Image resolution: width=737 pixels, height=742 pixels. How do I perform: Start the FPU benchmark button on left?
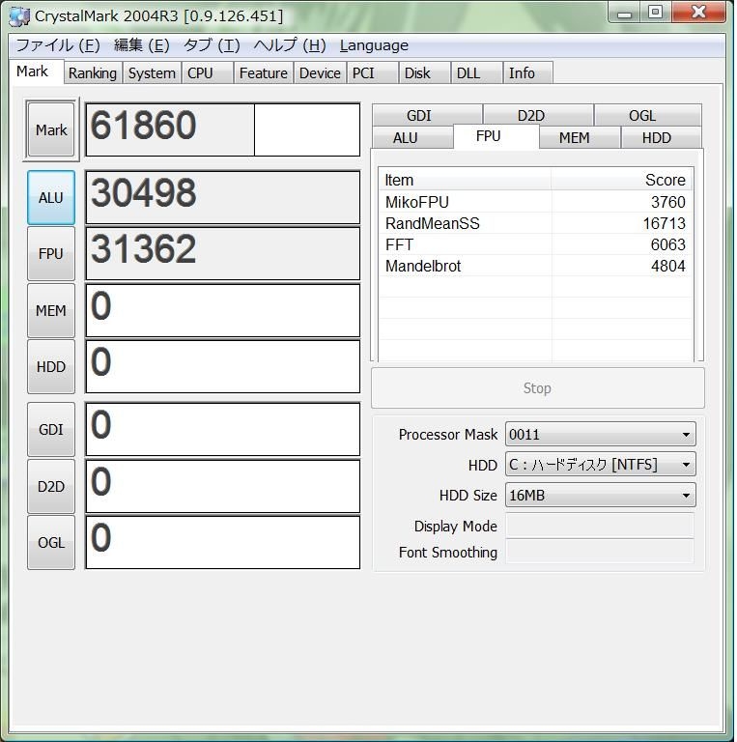click(51, 254)
